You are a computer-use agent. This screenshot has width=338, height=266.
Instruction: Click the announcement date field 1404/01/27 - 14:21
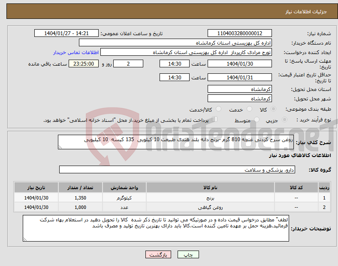(66, 33)
